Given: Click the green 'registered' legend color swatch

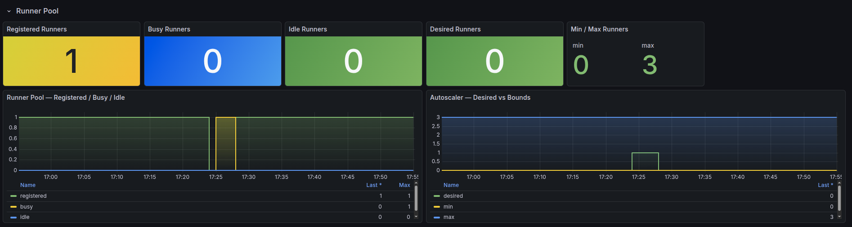Looking at the screenshot, I should coord(13,196).
